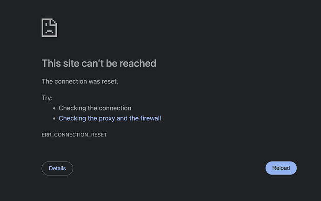Click the ERR_CONNECTION_RESET error code

tap(74, 135)
